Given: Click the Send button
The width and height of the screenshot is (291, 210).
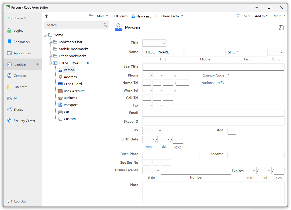Looking at the screenshot, I should coord(248,16).
